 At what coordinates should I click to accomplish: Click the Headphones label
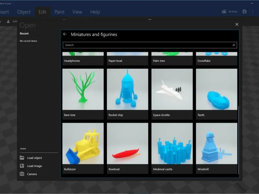72,61
